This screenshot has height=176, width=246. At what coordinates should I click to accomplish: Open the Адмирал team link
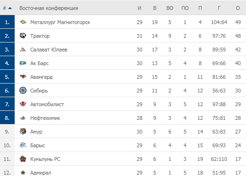[41, 173]
